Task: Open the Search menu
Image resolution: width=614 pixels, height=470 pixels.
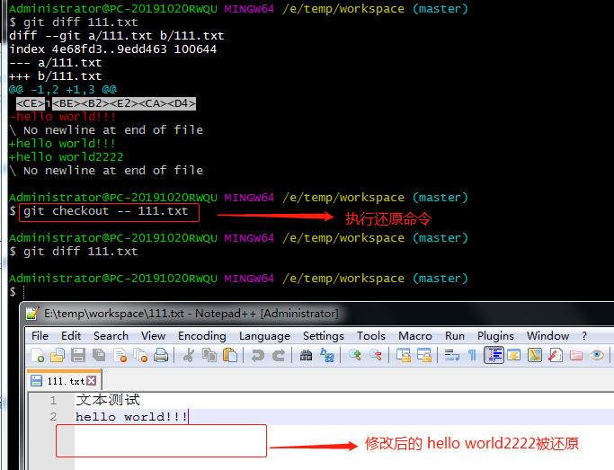Action: point(111,336)
